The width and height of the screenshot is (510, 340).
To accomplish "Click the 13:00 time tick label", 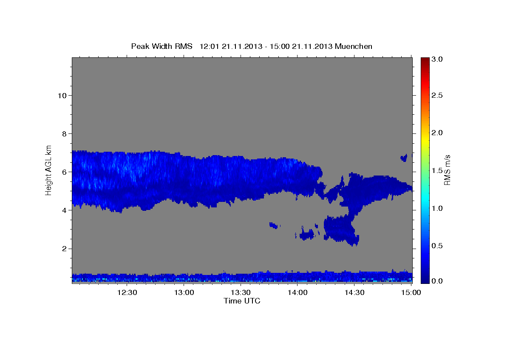I will tap(184, 292).
